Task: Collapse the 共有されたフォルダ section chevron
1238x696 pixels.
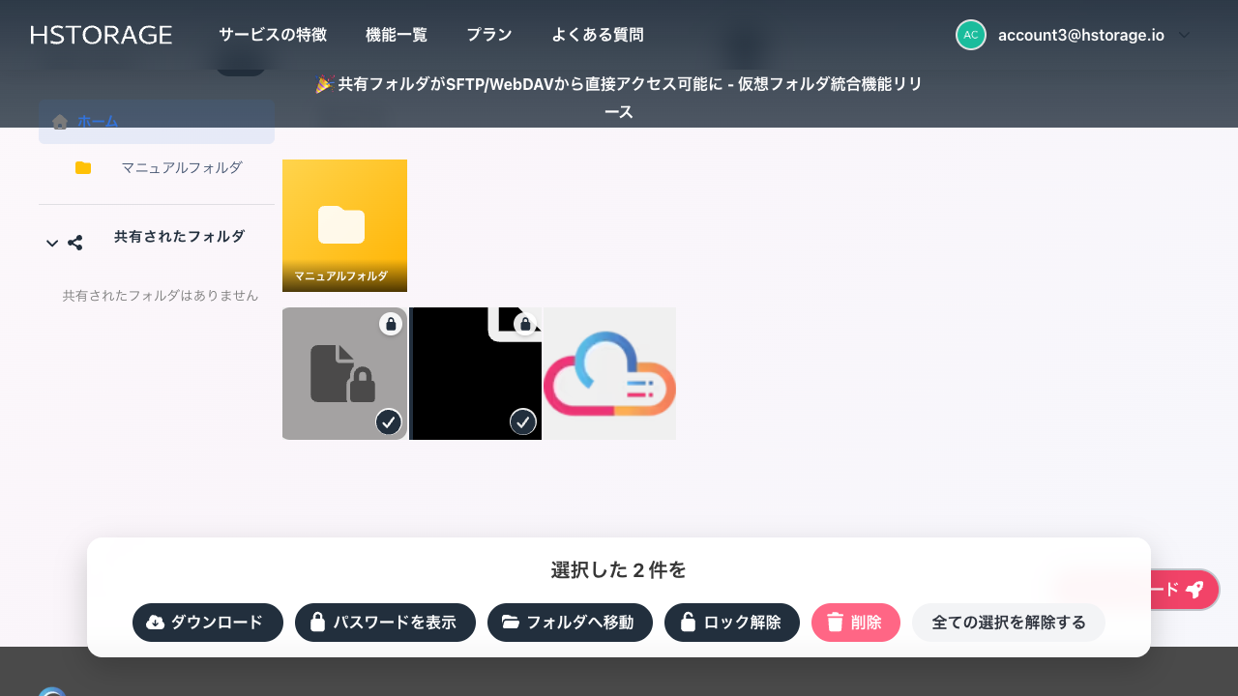Action: tap(52, 243)
